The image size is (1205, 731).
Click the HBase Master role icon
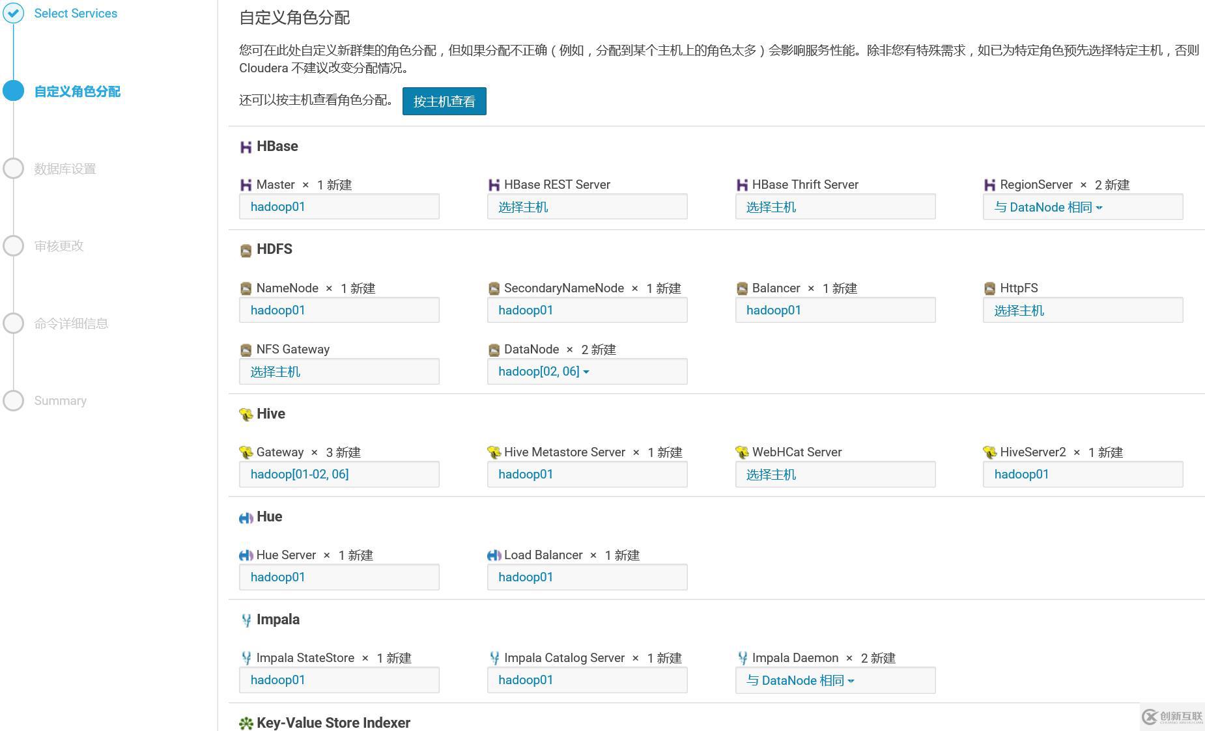pyautogui.click(x=246, y=185)
